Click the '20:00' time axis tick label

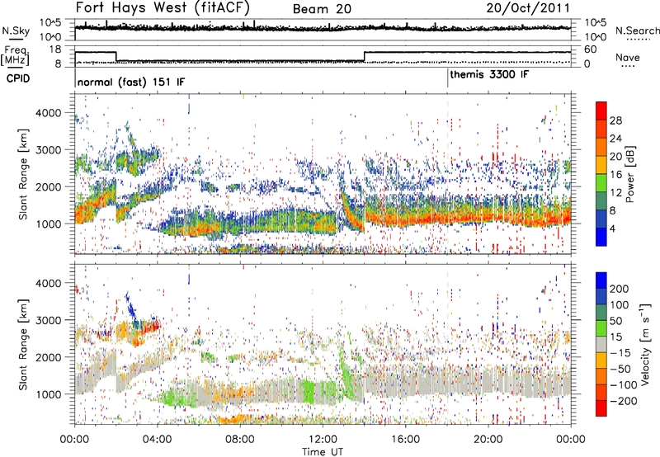click(488, 440)
